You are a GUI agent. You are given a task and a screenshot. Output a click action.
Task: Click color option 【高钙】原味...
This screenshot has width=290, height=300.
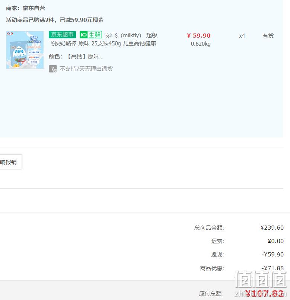click(x=85, y=57)
